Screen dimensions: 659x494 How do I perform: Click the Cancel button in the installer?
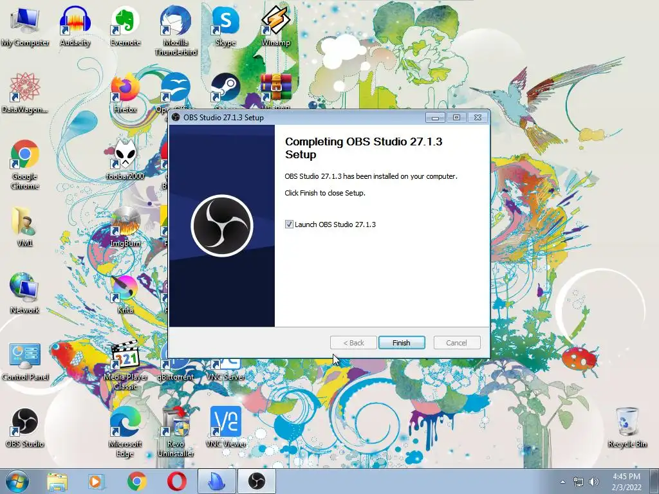(456, 343)
